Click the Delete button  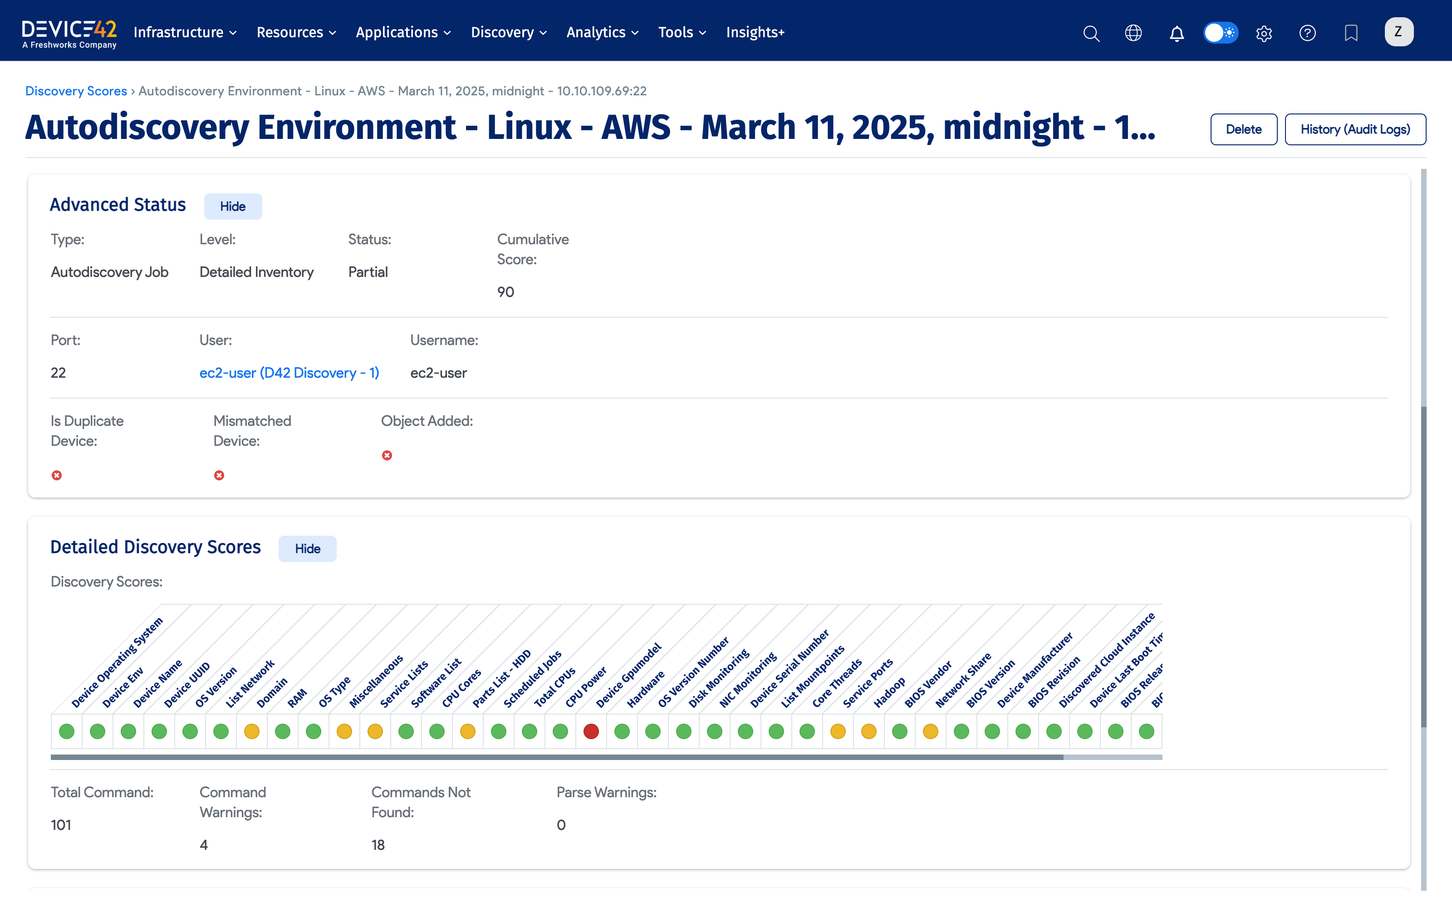1243,129
